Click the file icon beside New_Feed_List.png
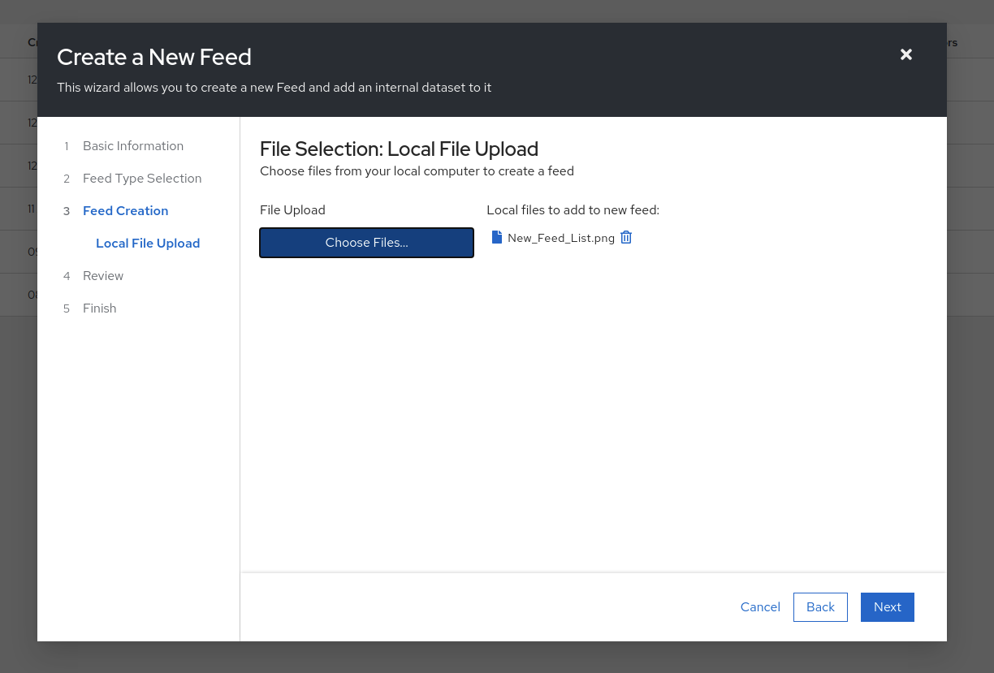 coord(497,237)
